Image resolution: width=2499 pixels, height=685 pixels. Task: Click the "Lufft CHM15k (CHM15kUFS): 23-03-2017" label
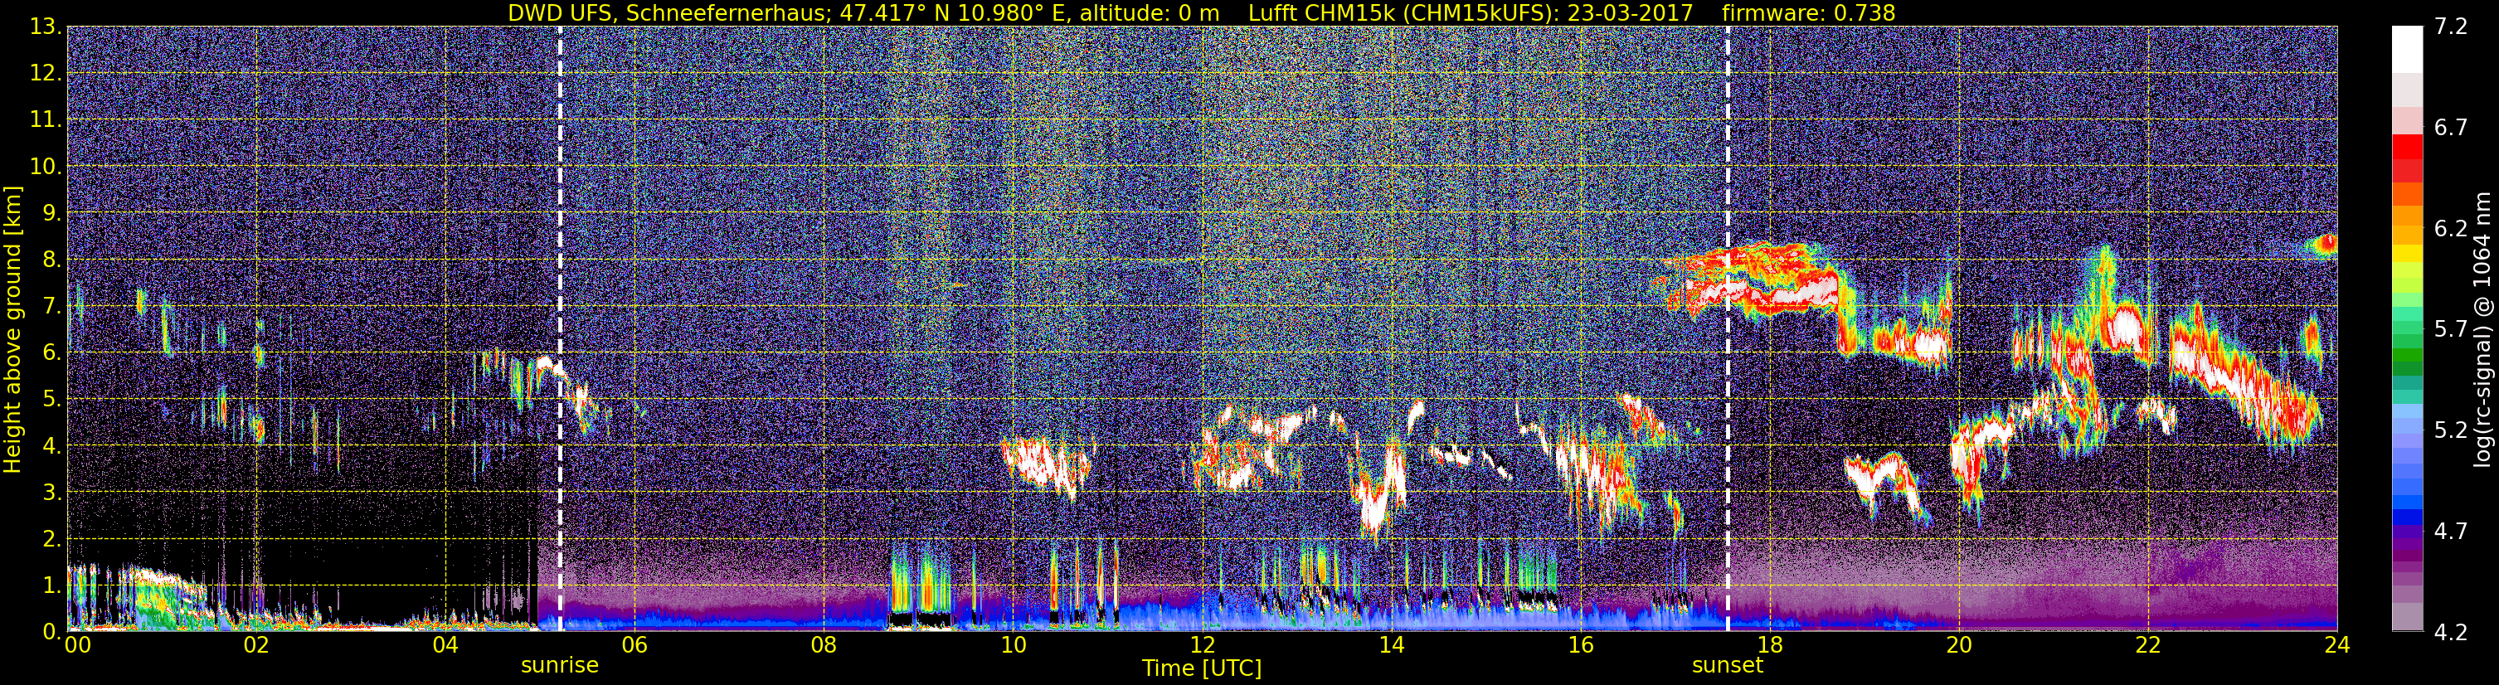pos(1471,12)
